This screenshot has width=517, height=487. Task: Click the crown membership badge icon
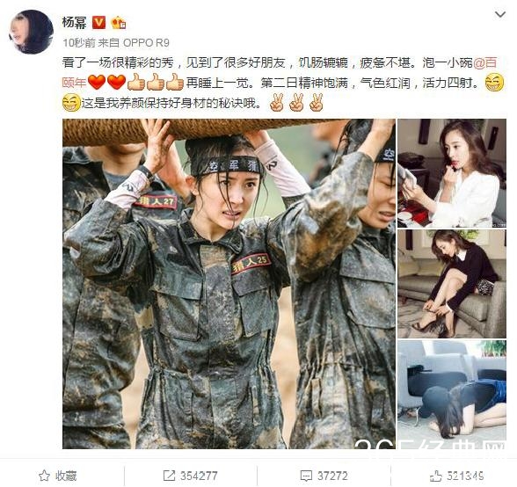coord(119,23)
